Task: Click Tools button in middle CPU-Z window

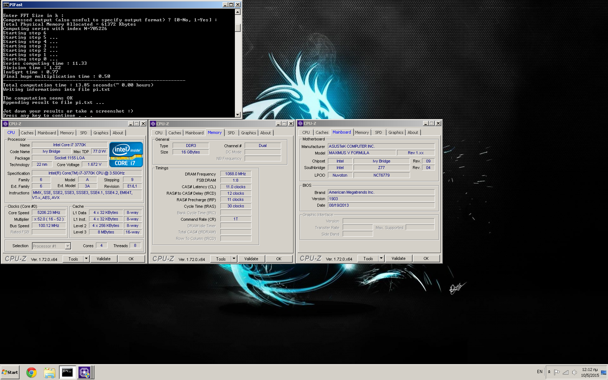Action: click(221, 259)
